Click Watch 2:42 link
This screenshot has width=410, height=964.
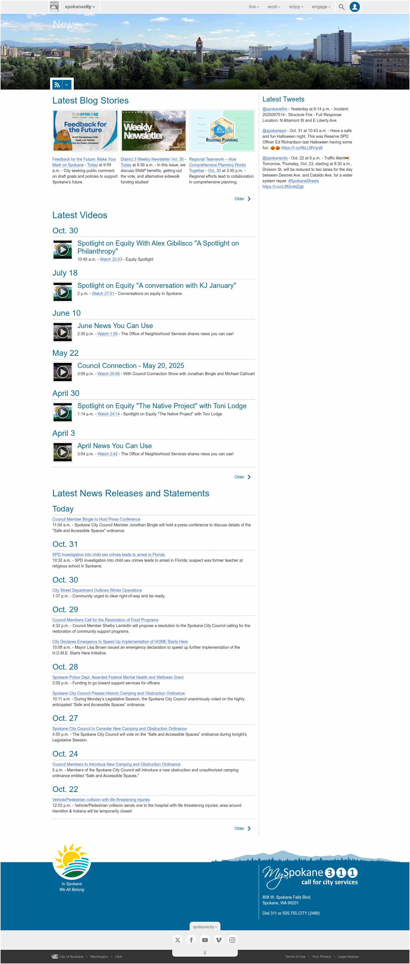pyautogui.click(x=108, y=454)
